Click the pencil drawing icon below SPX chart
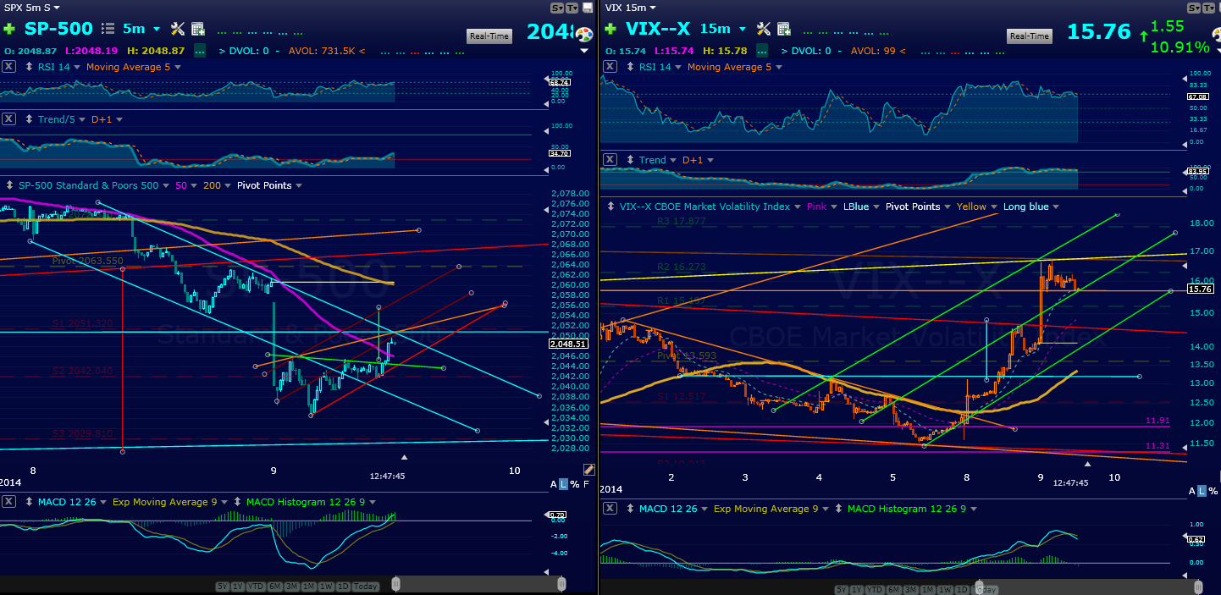The width and height of the screenshot is (1221, 595). (x=589, y=470)
